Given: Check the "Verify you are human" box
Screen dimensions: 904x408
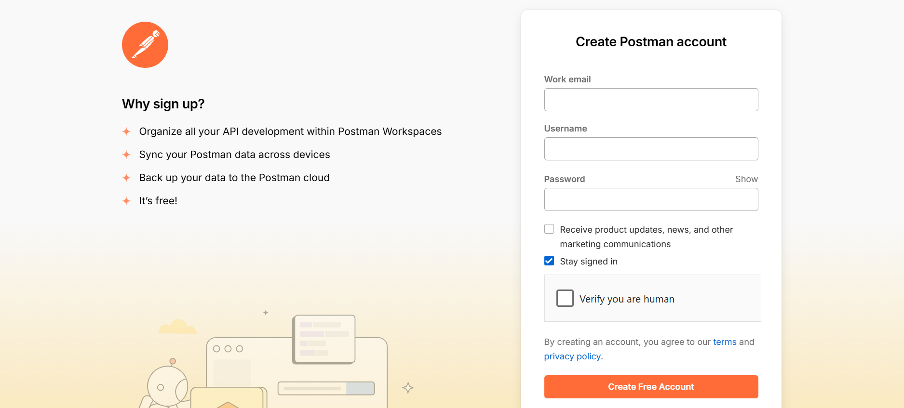Looking at the screenshot, I should [x=565, y=298].
